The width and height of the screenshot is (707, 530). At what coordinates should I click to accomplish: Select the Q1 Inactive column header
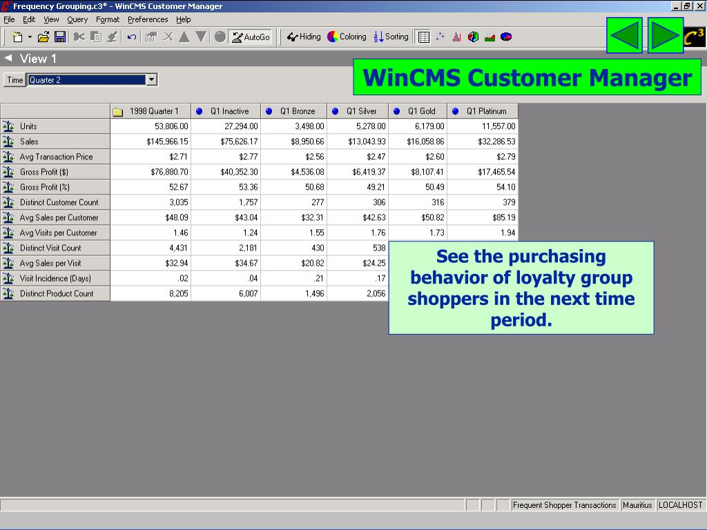pyautogui.click(x=226, y=111)
